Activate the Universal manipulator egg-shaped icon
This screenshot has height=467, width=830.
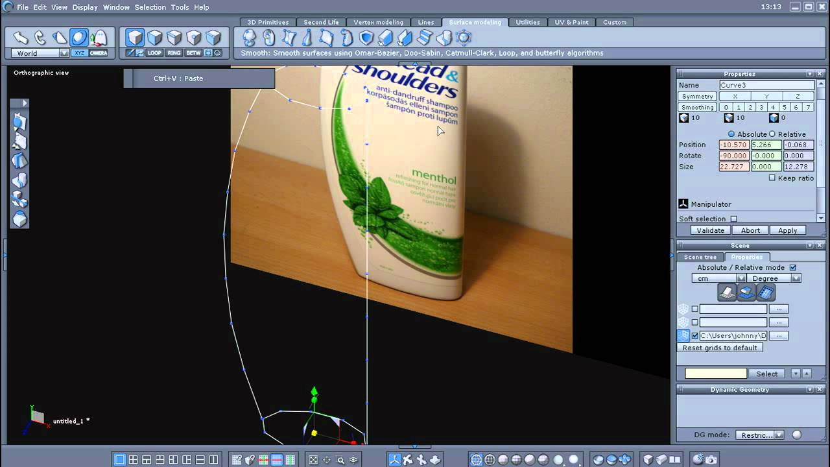coord(79,38)
